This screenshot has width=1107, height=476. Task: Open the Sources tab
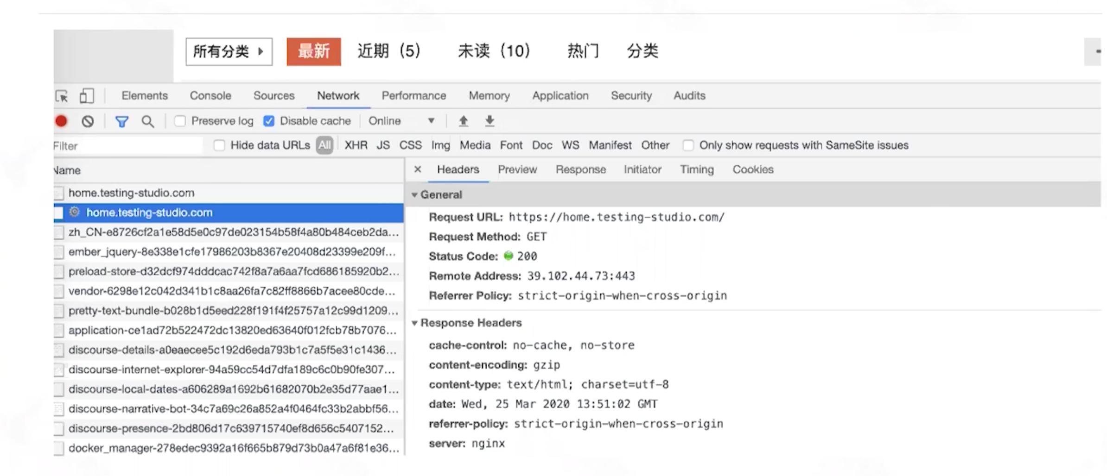click(274, 96)
